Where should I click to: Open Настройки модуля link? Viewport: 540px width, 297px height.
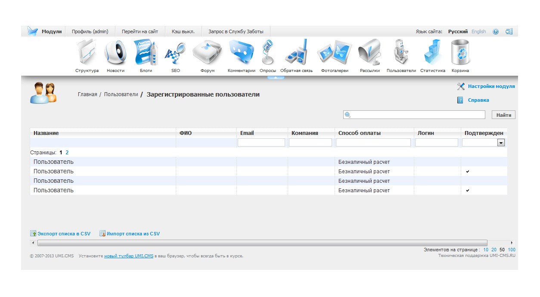click(491, 86)
